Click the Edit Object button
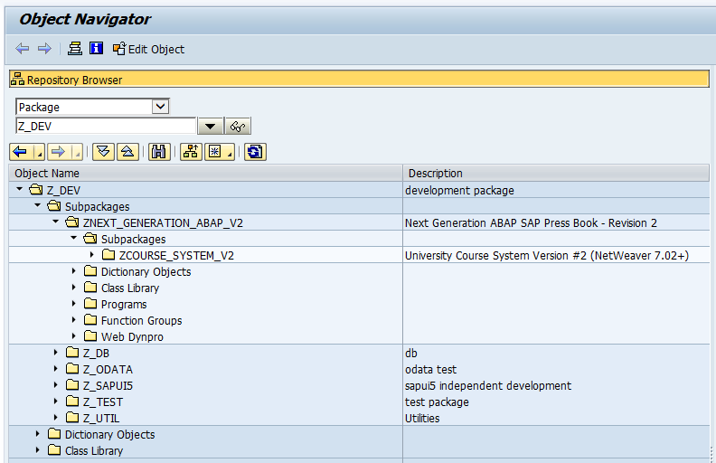Screen dimensions: 716x463 click(148, 49)
